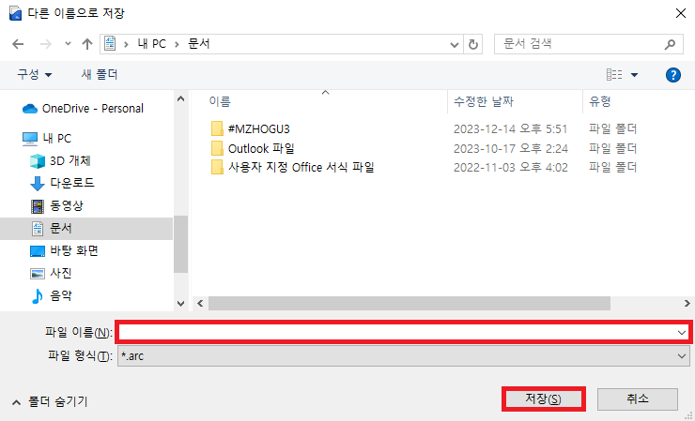The image size is (695, 421).
Task: Click the 취소 button
Action: pos(638,398)
